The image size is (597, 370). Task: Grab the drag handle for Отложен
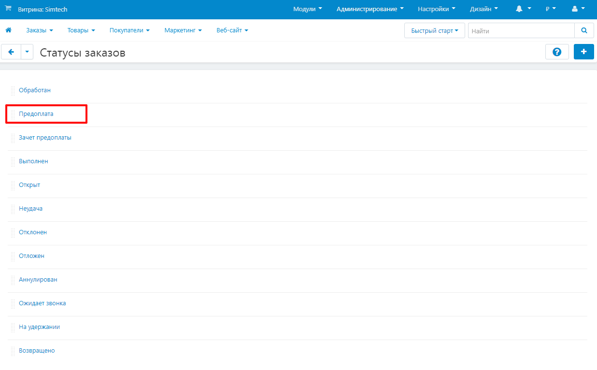point(13,256)
